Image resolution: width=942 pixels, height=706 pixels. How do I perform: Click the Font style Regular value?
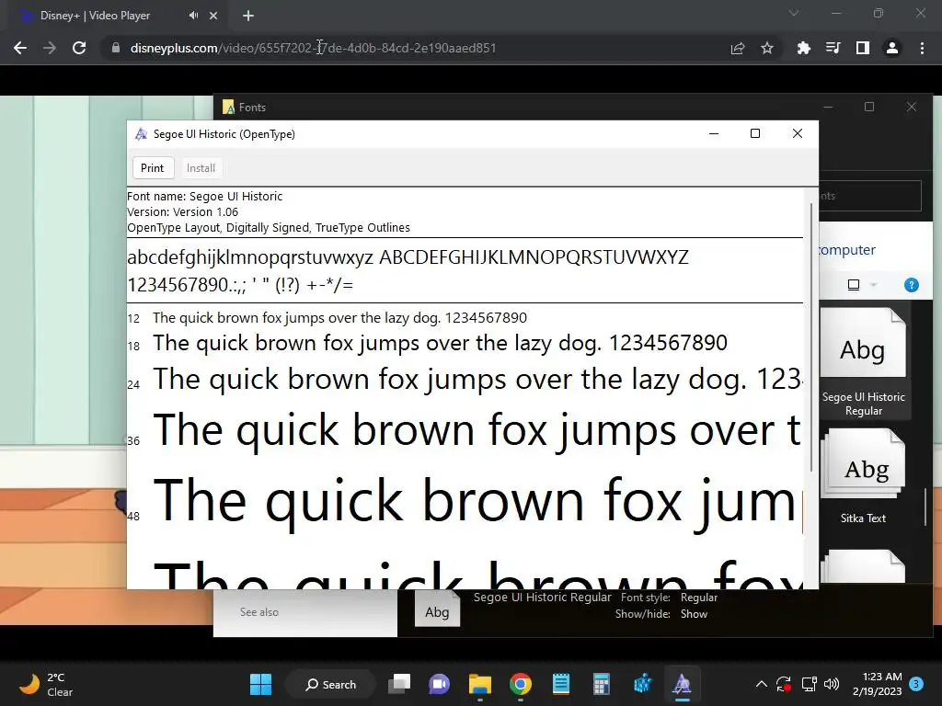pos(699,598)
